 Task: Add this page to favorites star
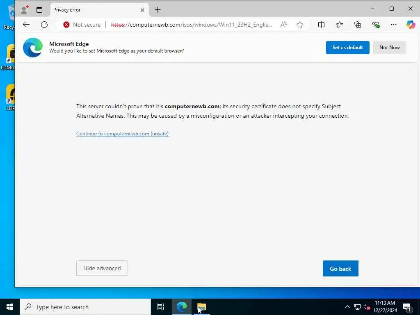point(300,25)
